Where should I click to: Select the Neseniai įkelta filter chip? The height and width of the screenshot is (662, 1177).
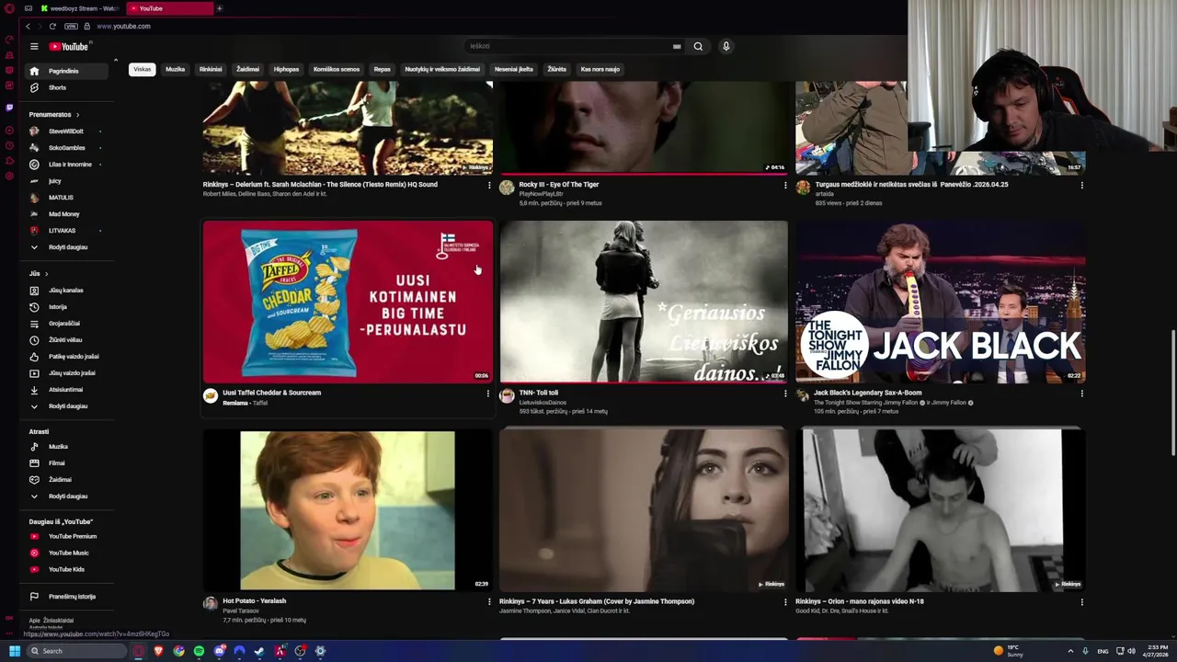pos(514,69)
